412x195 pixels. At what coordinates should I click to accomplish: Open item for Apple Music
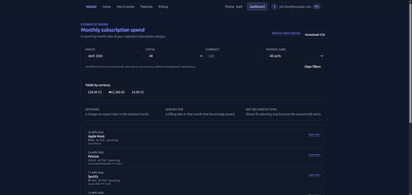[314, 135]
